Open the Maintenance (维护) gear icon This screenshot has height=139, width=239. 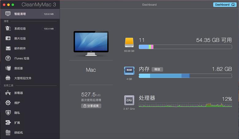point(8,103)
